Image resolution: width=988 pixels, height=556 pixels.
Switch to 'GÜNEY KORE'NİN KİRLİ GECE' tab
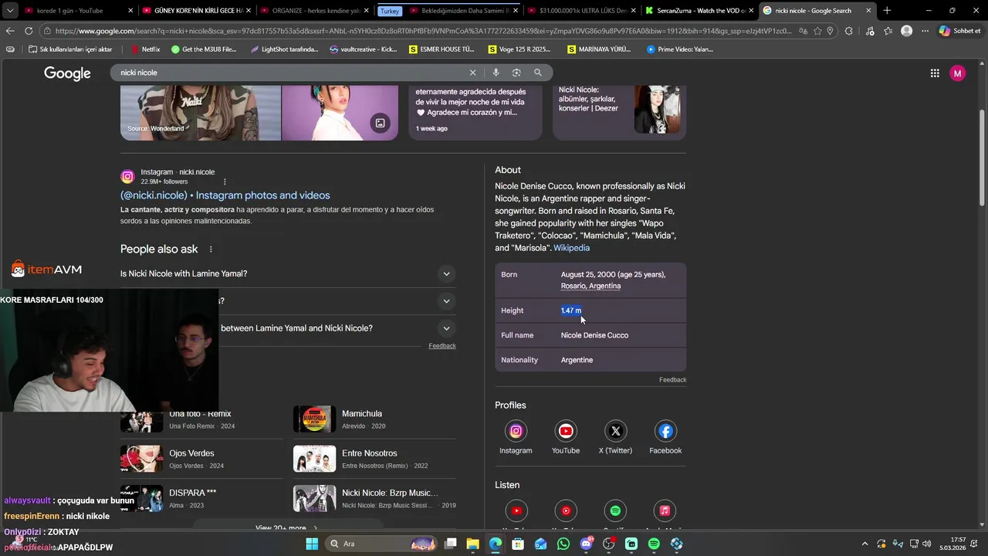[197, 11]
